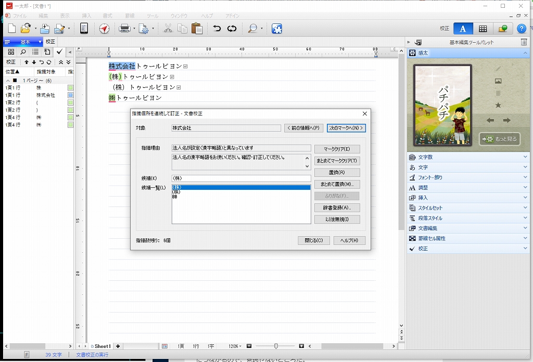Screen dimensions: 533x362
Task: Open the blank new document icon
Action: tap(11, 29)
